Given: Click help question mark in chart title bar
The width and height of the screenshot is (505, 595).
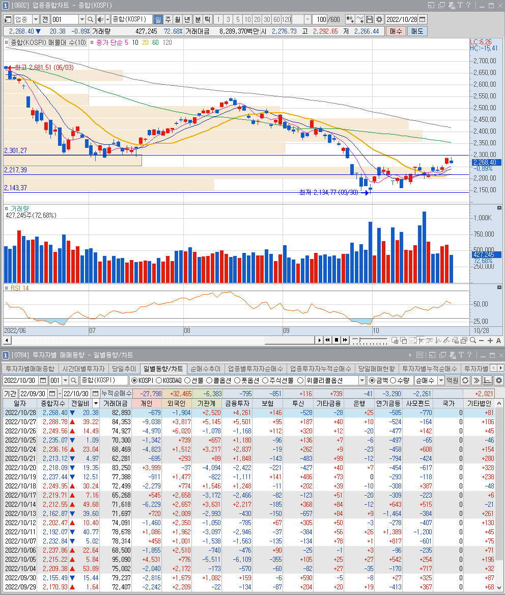Looking at the screenshot, I should (468, 5).
